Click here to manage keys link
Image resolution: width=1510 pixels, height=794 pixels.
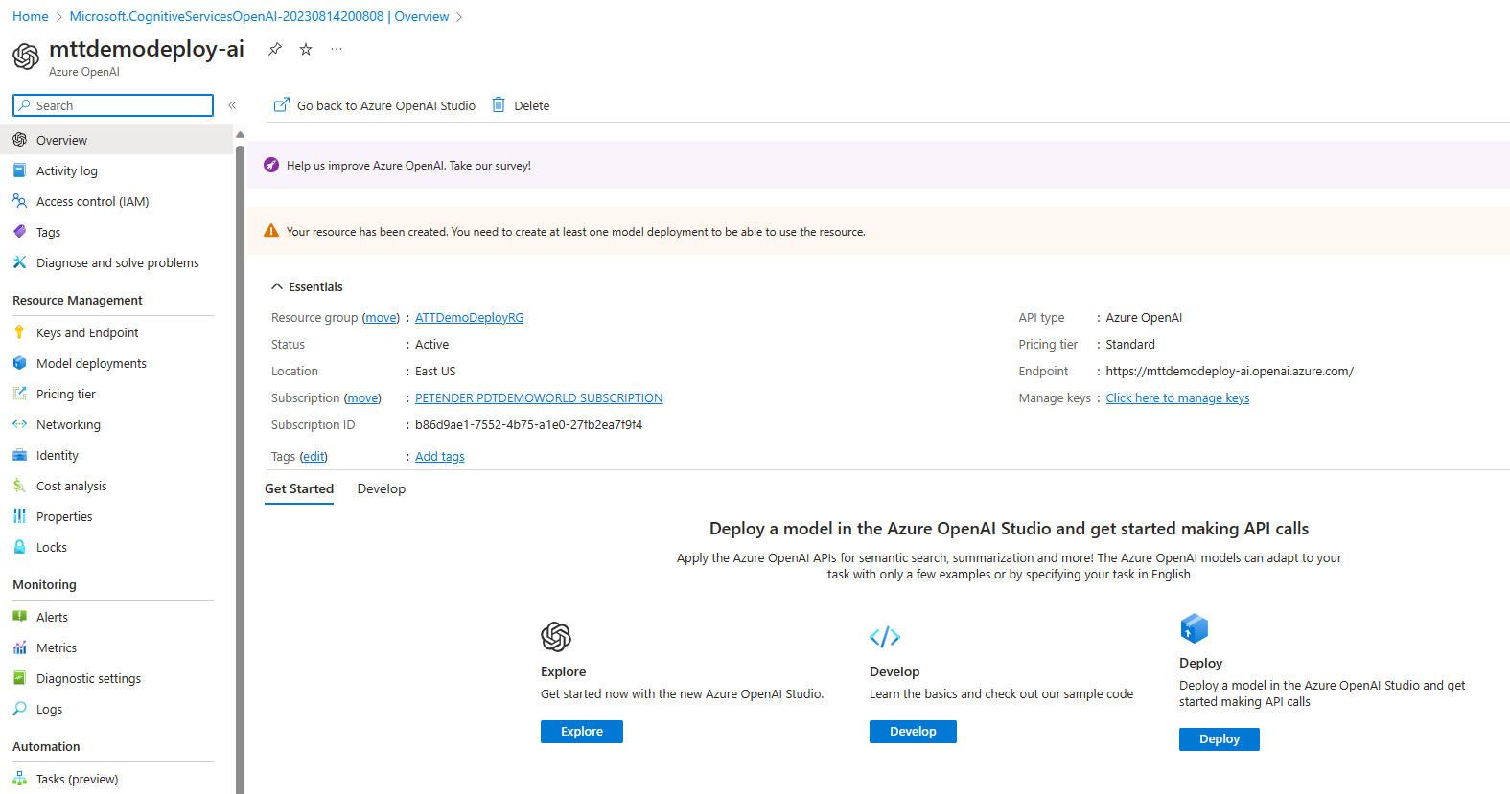click(1177, 398)
